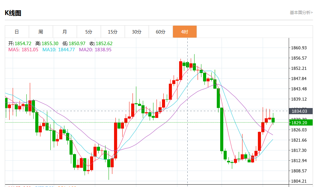This screenshot has height=187, width=325.
Task: Click the K线图 heading
Action: [13, 13]
